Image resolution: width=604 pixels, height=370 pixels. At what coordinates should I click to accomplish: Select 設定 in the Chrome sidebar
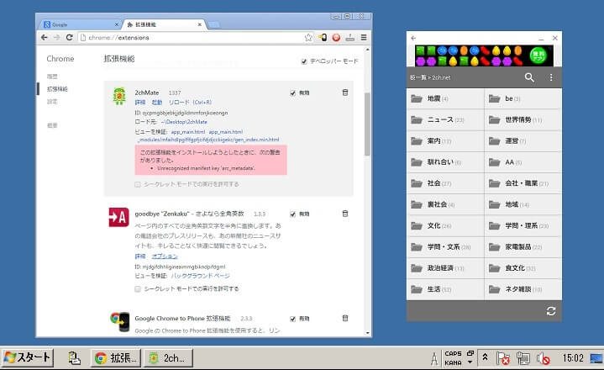(x=52, y=102)
